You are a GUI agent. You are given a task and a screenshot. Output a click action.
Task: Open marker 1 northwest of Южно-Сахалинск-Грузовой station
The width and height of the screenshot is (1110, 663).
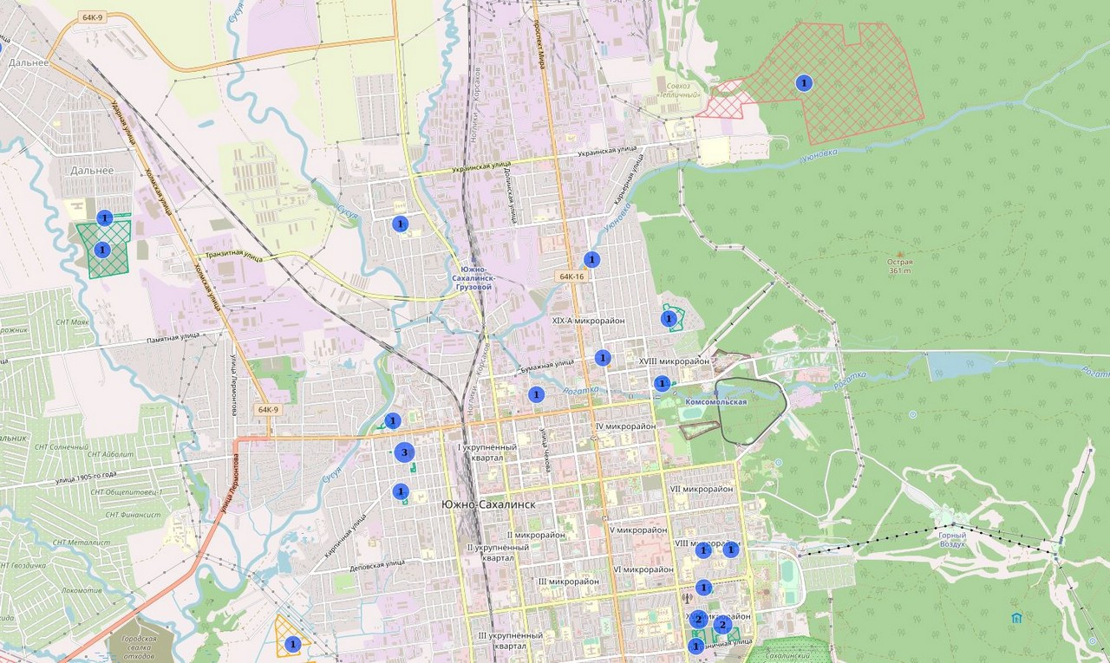click(x=400, y=224)
